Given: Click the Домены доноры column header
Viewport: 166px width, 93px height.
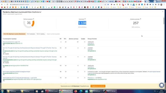Looking at the screenshot, I should click(x=74, y=39).
